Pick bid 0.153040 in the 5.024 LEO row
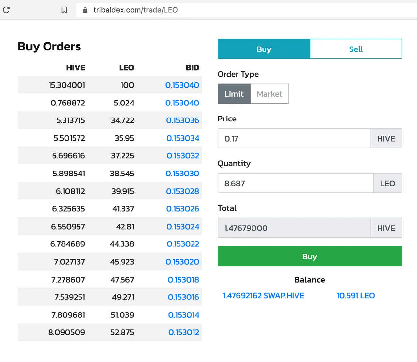This screenshot has width=417, height=362. pyautogui.click(x=182, y=103)
